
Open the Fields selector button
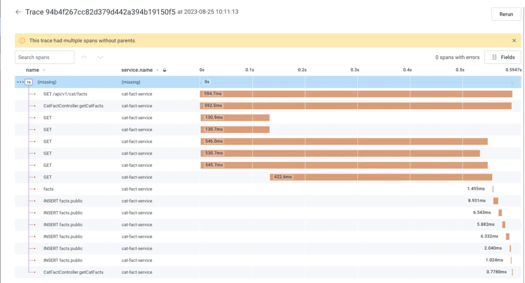click(503, 57)
